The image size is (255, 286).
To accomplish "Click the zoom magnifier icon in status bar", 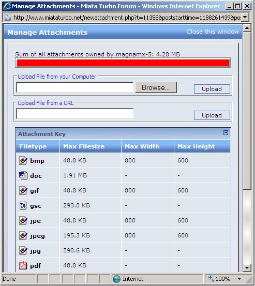I will tap(211, 278).
